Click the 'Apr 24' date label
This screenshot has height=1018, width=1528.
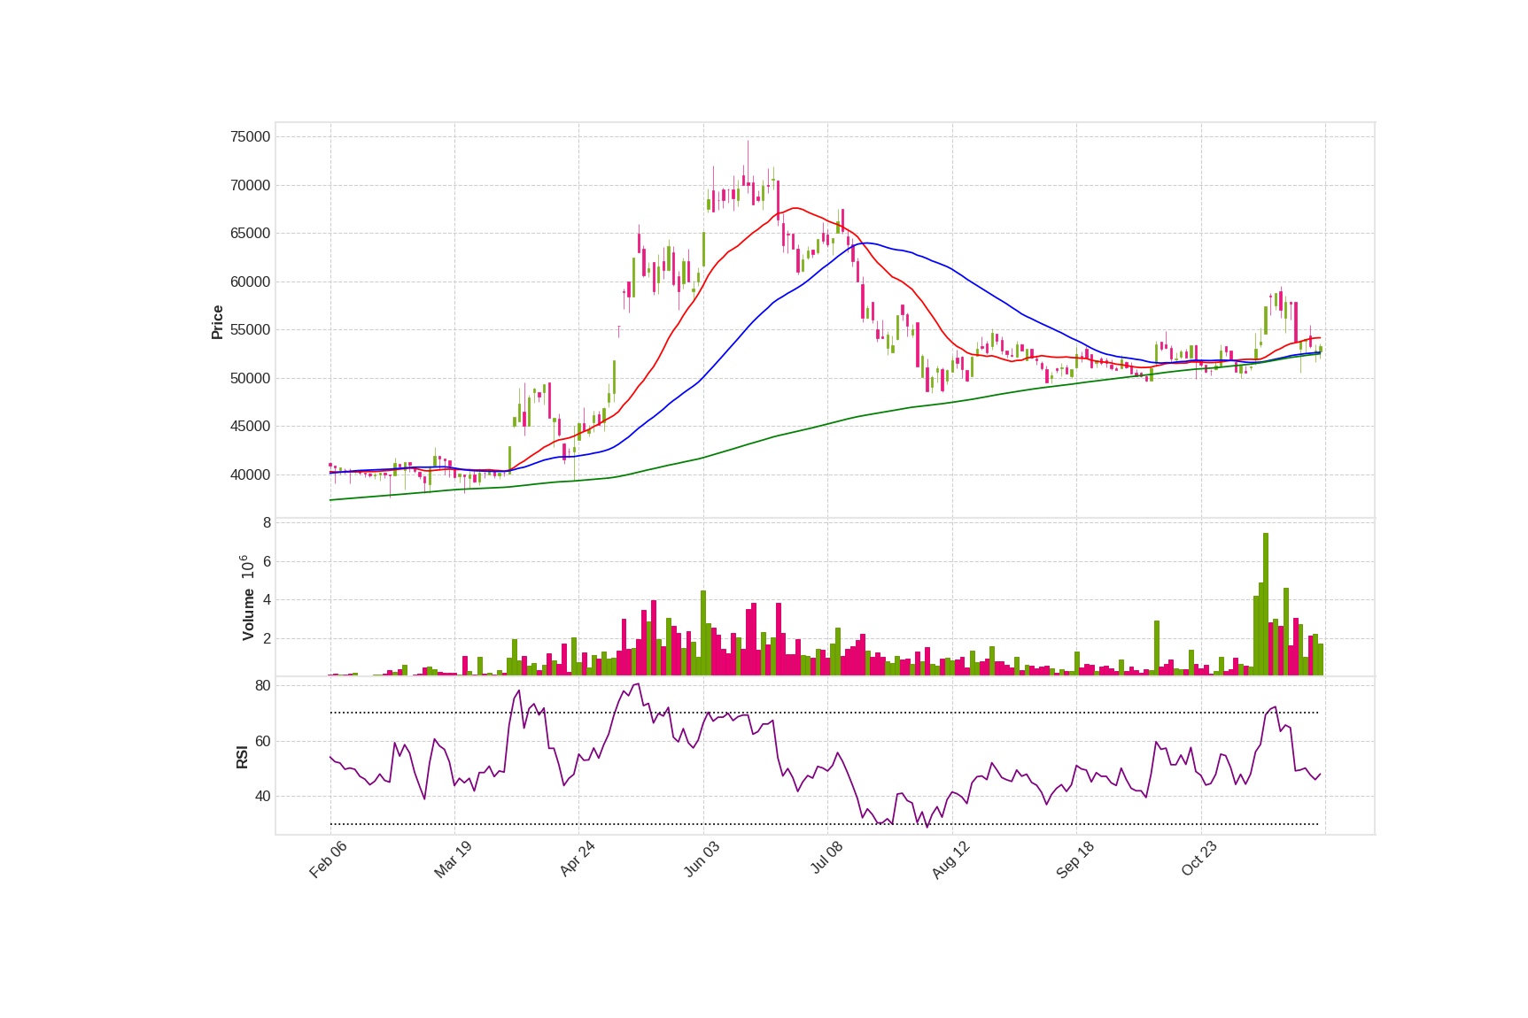tap(577, 860)
